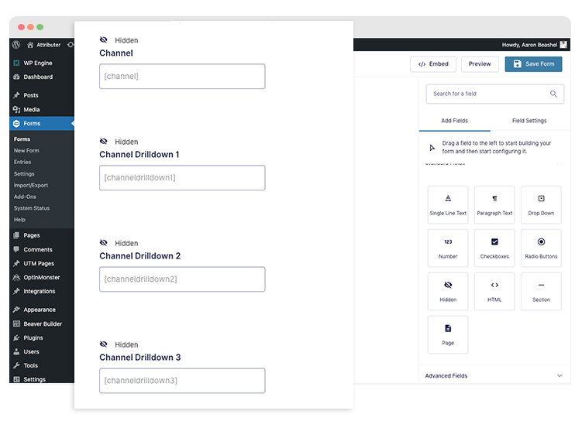Image resolution: width=575 pixels, height=421 pixels.
Task: Add a Section field
Action: coord(541,291)
